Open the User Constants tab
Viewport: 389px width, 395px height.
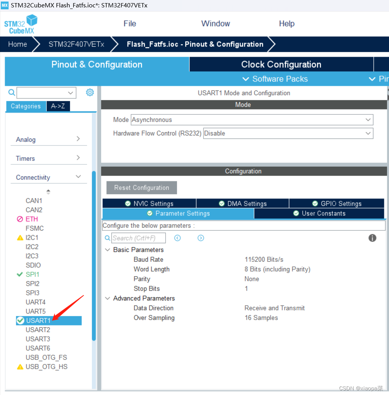point(319,213)
